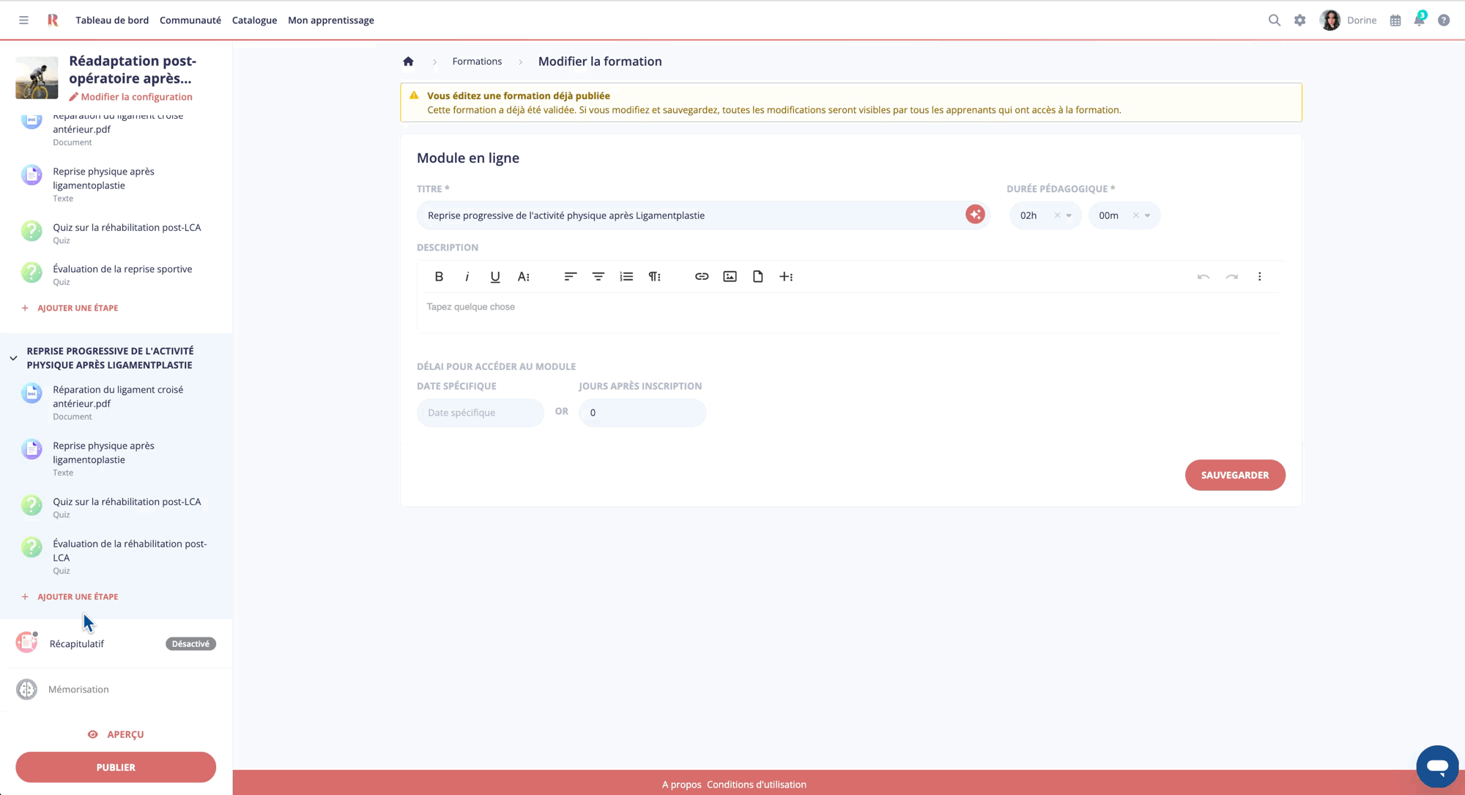Navigate to the Catalogue menu
1465x795 pixels.
(x=254, y=20)
